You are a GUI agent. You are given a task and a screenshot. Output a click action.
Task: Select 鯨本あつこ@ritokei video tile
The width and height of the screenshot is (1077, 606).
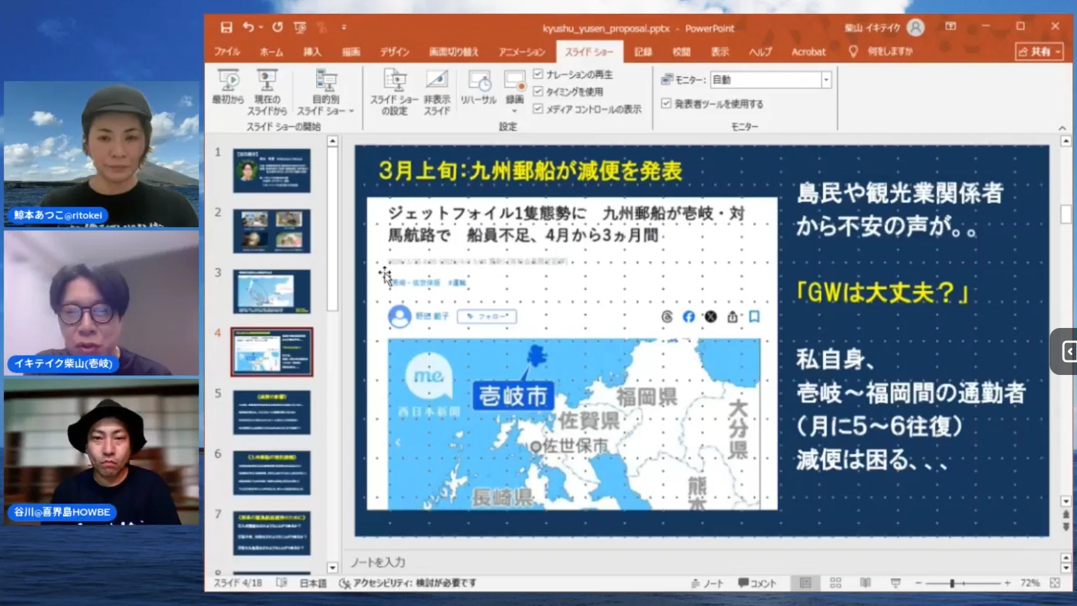101,154
